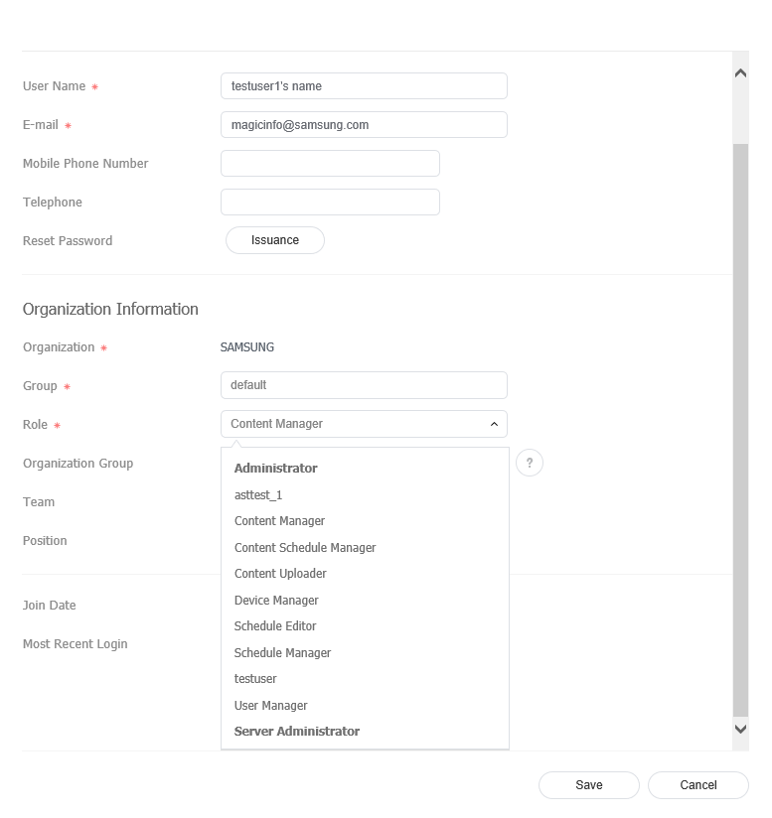Select Schedule Editor role

coord(275,626)
